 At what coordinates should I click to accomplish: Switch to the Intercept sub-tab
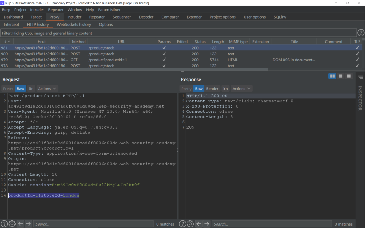[11, 24]
